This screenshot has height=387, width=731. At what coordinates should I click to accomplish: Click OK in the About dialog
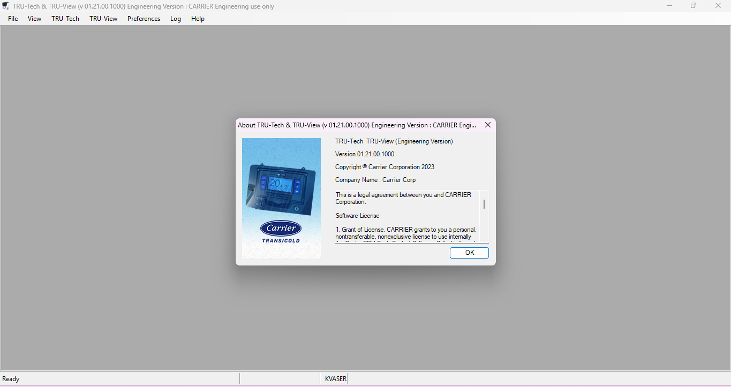469,253
